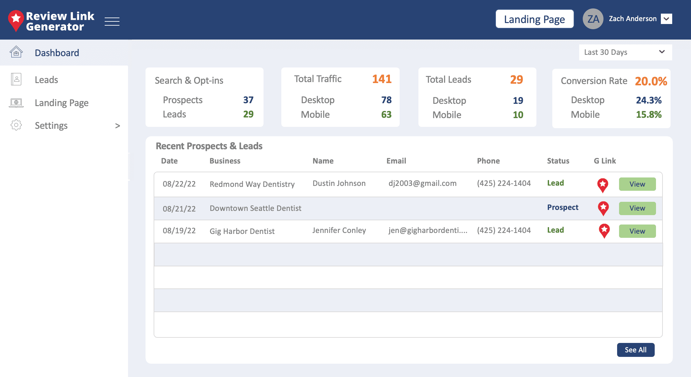Open the Zach Anderson account dropdown arrow

pos(666,19)
